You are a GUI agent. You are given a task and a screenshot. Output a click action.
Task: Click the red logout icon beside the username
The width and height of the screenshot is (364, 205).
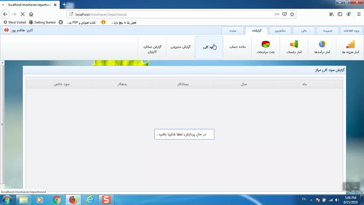[6, 30]
